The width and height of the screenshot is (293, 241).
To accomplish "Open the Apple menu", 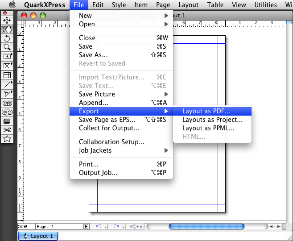I will click(12, 4).
